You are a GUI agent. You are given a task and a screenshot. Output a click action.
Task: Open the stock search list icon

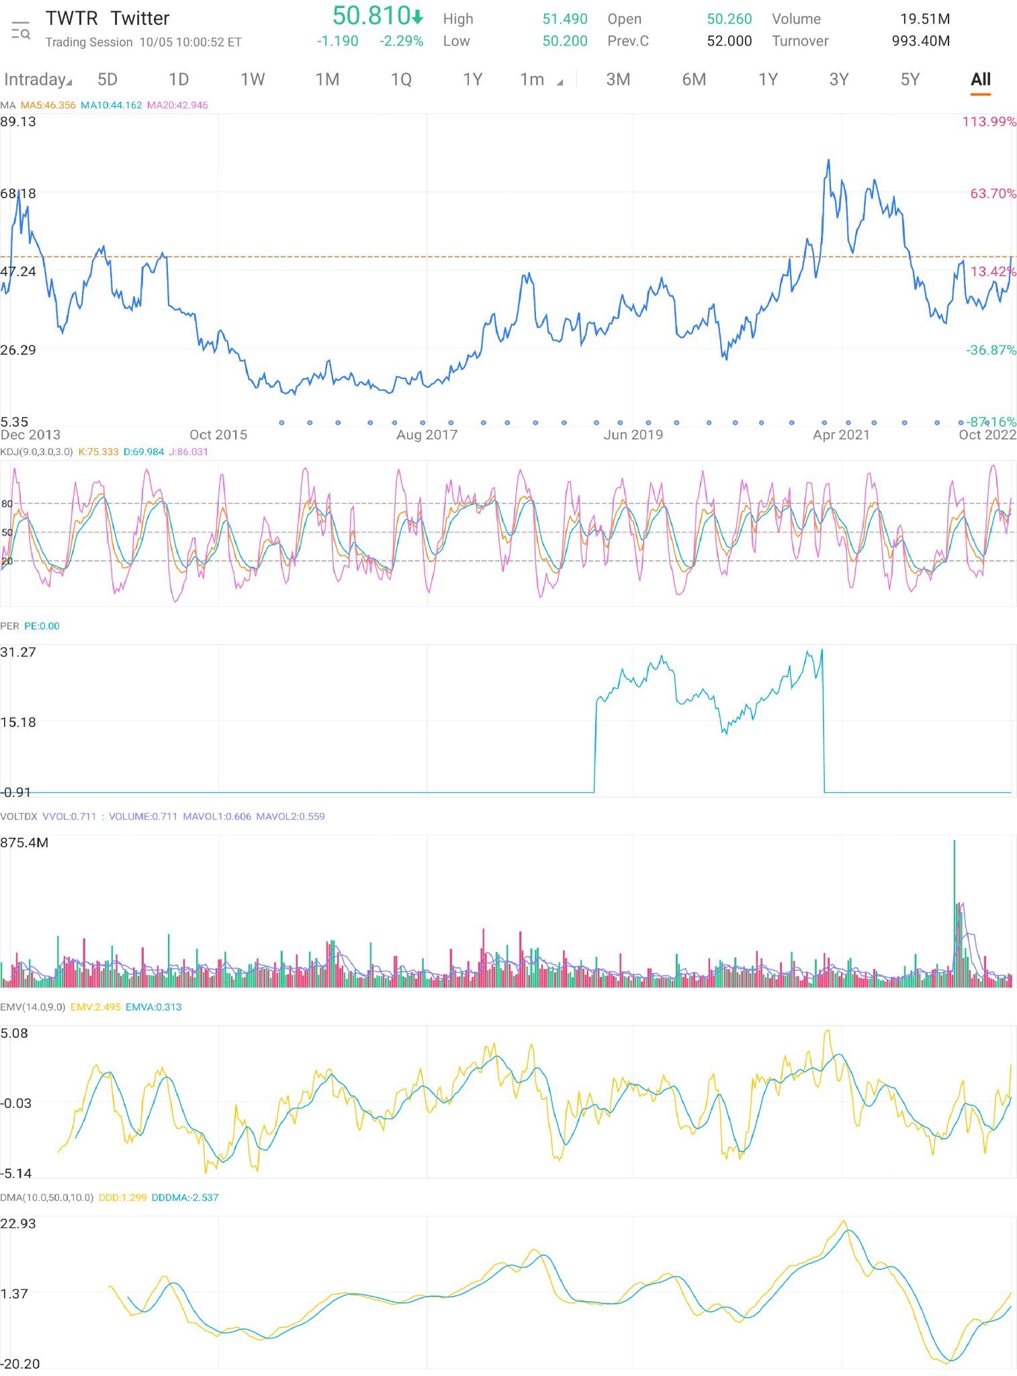21,30
